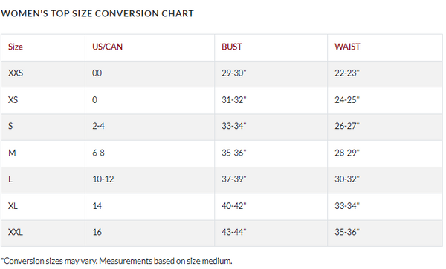Click the waist measurement 30-32"

[347, 179]
